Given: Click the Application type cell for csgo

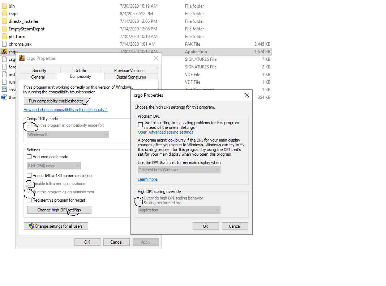Looking at the screenshot, I should (x=196, y=52).
